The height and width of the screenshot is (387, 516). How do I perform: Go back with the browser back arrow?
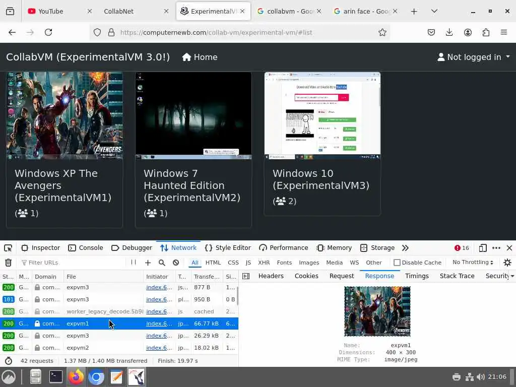[12, 32]
